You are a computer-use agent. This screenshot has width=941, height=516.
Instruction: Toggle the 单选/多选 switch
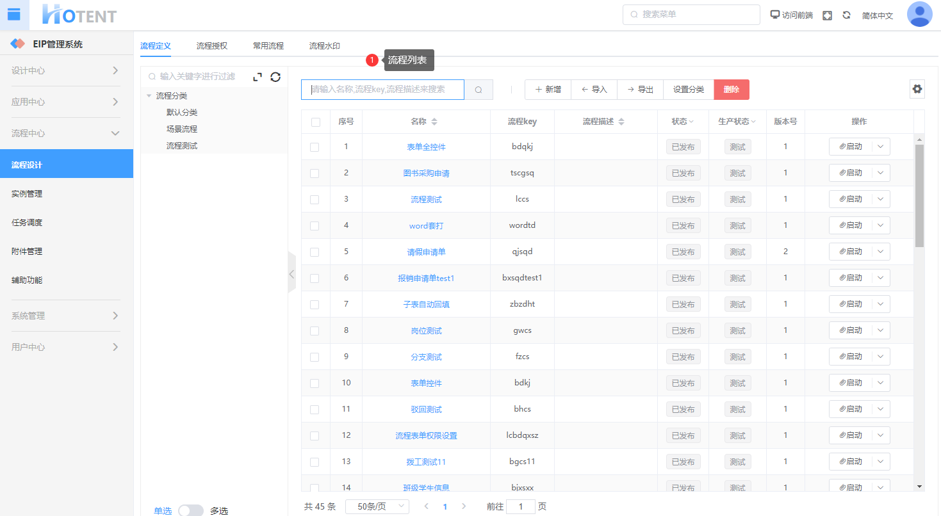point(191,510)
